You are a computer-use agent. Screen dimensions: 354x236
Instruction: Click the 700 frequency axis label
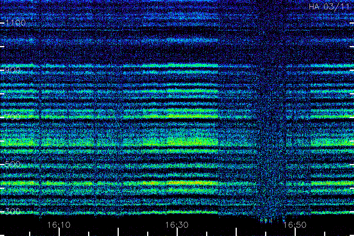tap(13, 117)
